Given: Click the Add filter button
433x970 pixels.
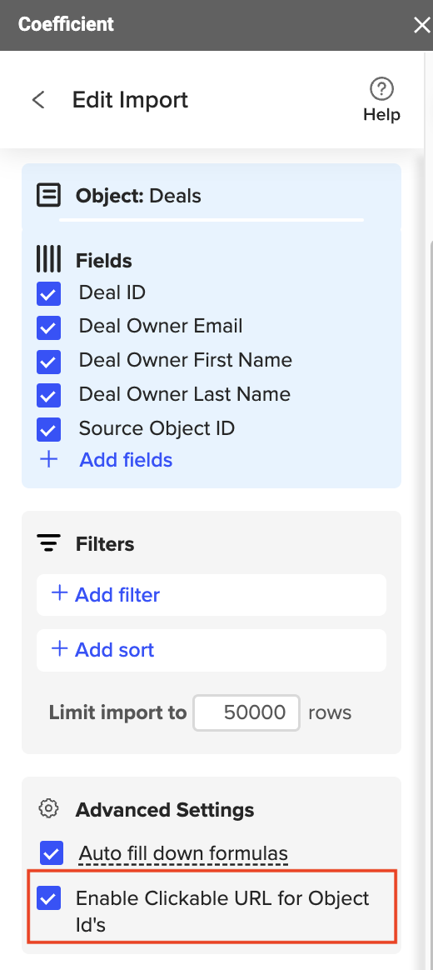Looking at the screenshot, I should [212, 594].
